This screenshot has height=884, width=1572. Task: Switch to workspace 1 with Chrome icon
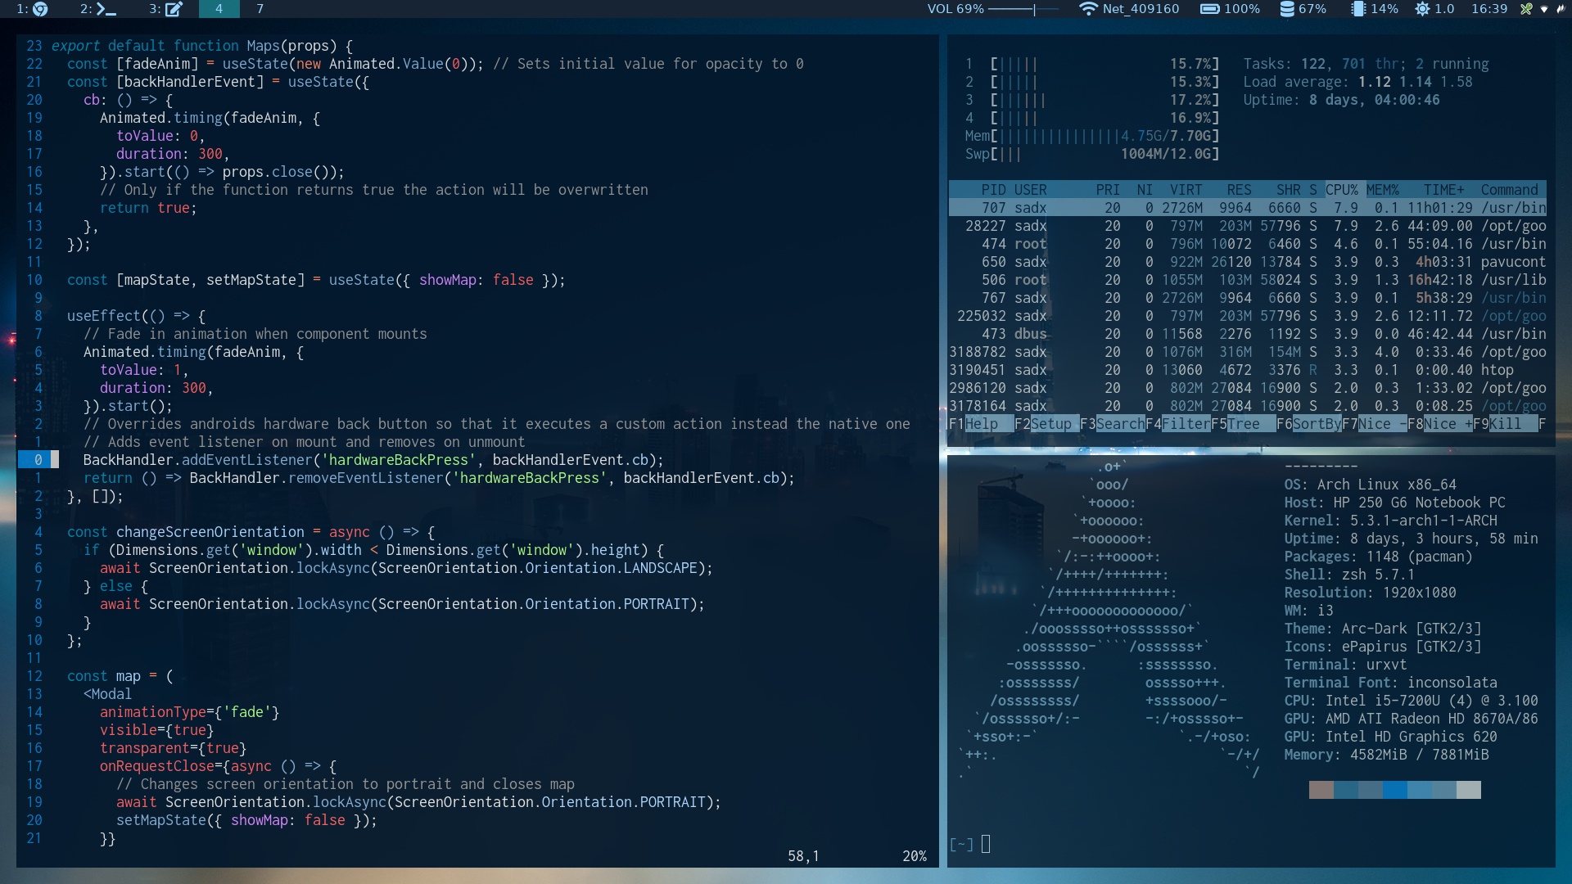[x=33, y=9]
